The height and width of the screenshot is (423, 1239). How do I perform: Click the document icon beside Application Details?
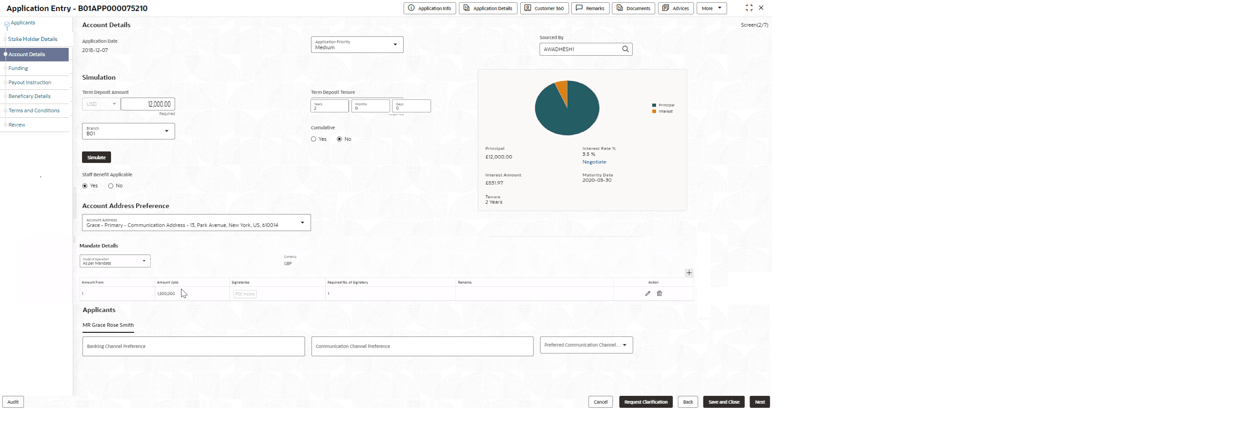pos(466,8)
